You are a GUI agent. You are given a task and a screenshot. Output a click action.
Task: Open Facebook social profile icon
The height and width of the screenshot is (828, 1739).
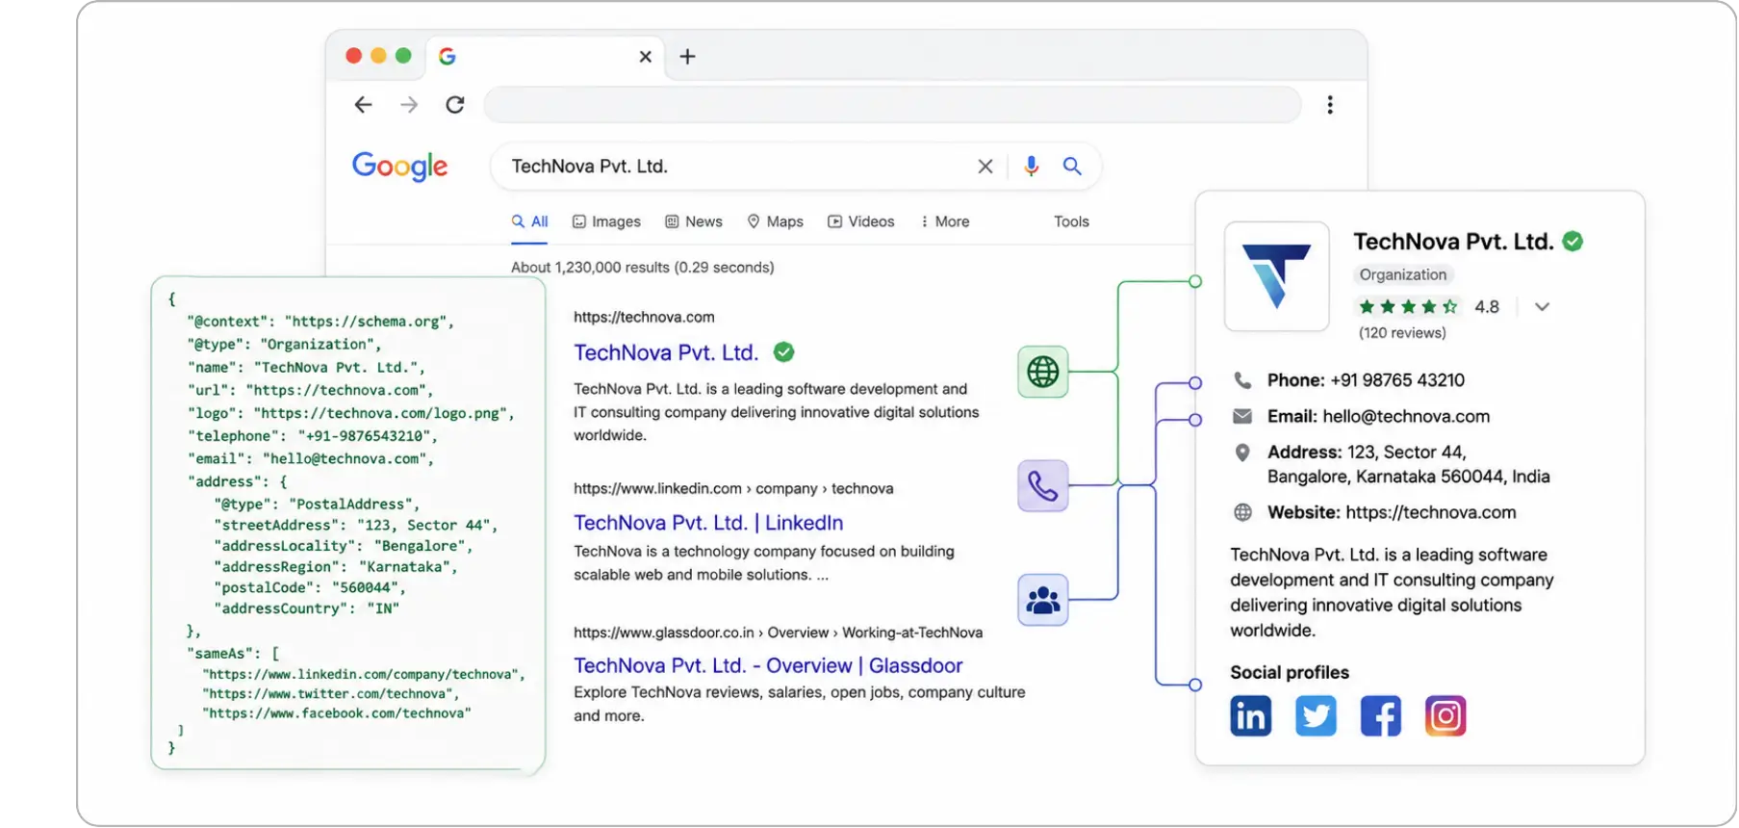1381,716
